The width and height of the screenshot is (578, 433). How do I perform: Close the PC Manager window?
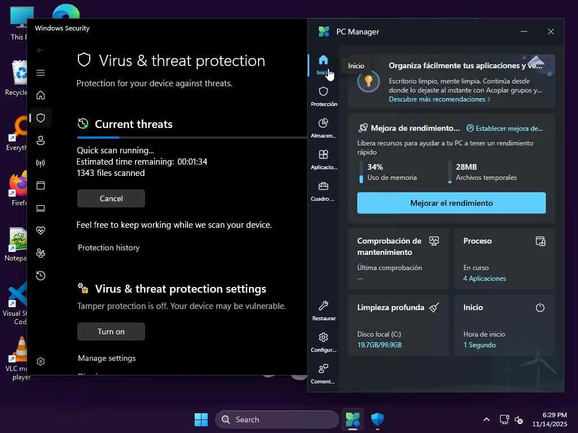551,32
